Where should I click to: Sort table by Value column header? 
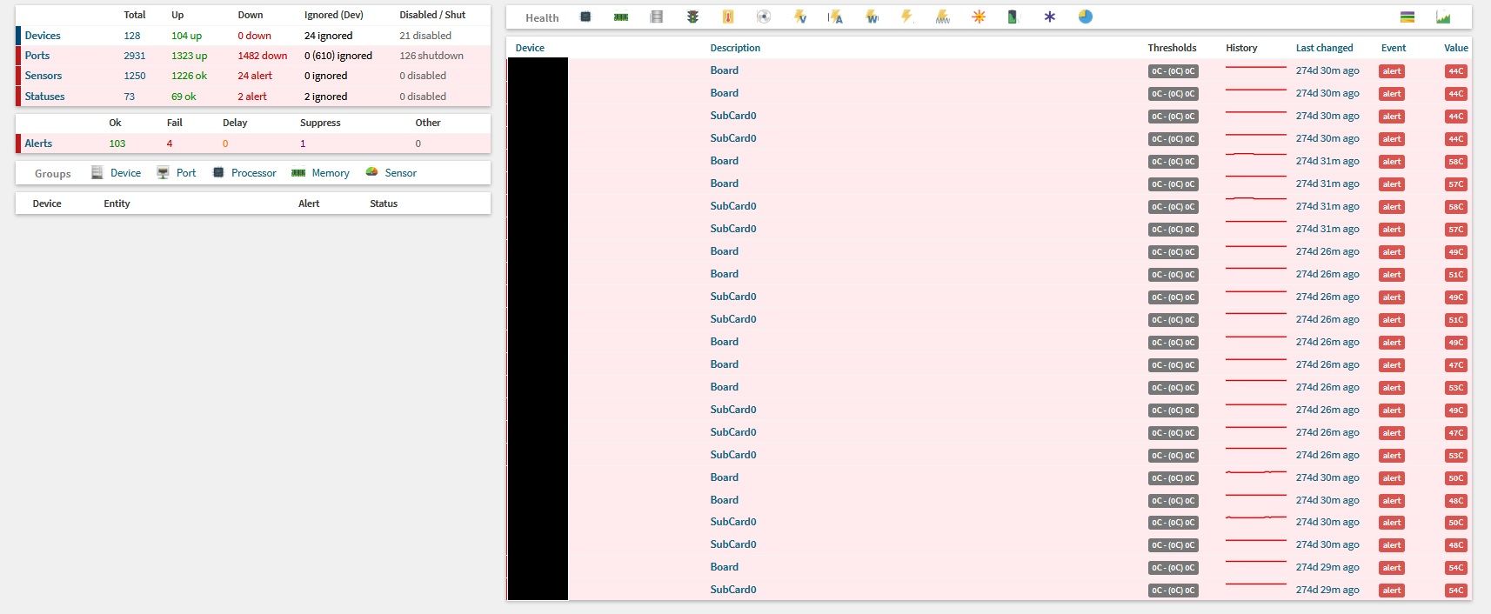1456,48
